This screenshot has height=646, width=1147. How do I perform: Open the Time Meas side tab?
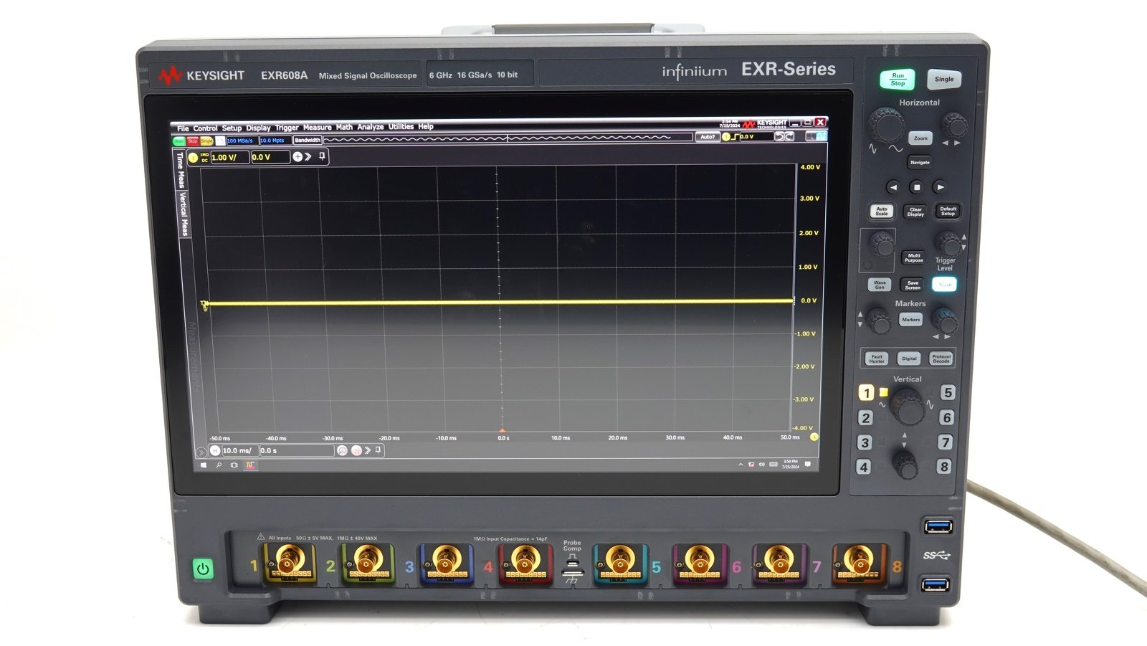tap(180, 171)
